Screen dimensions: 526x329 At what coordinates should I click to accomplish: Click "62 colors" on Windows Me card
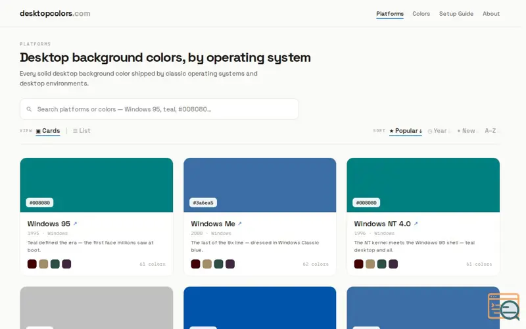coord(316,265)
